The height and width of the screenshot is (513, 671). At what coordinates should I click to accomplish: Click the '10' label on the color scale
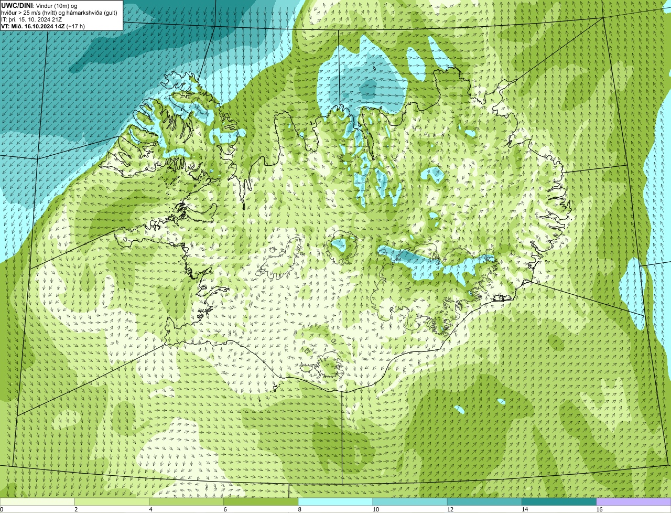click(x=375, y=509)
